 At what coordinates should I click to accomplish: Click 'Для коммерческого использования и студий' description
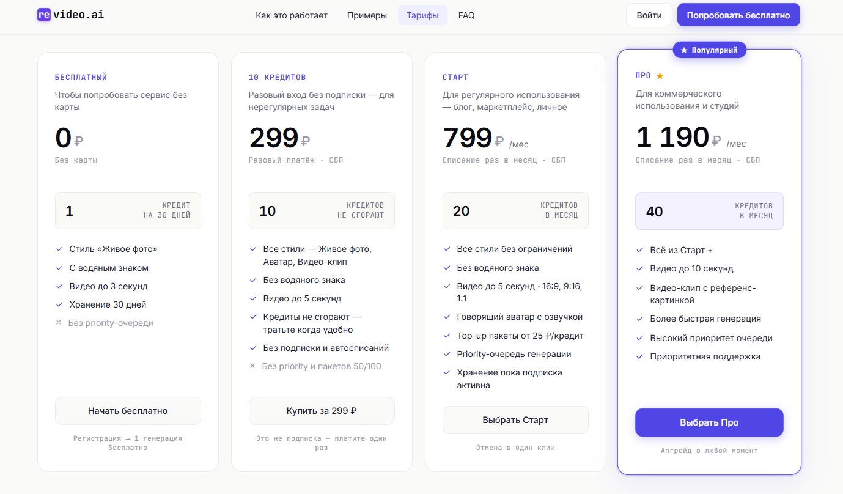[x=687, y=100]
